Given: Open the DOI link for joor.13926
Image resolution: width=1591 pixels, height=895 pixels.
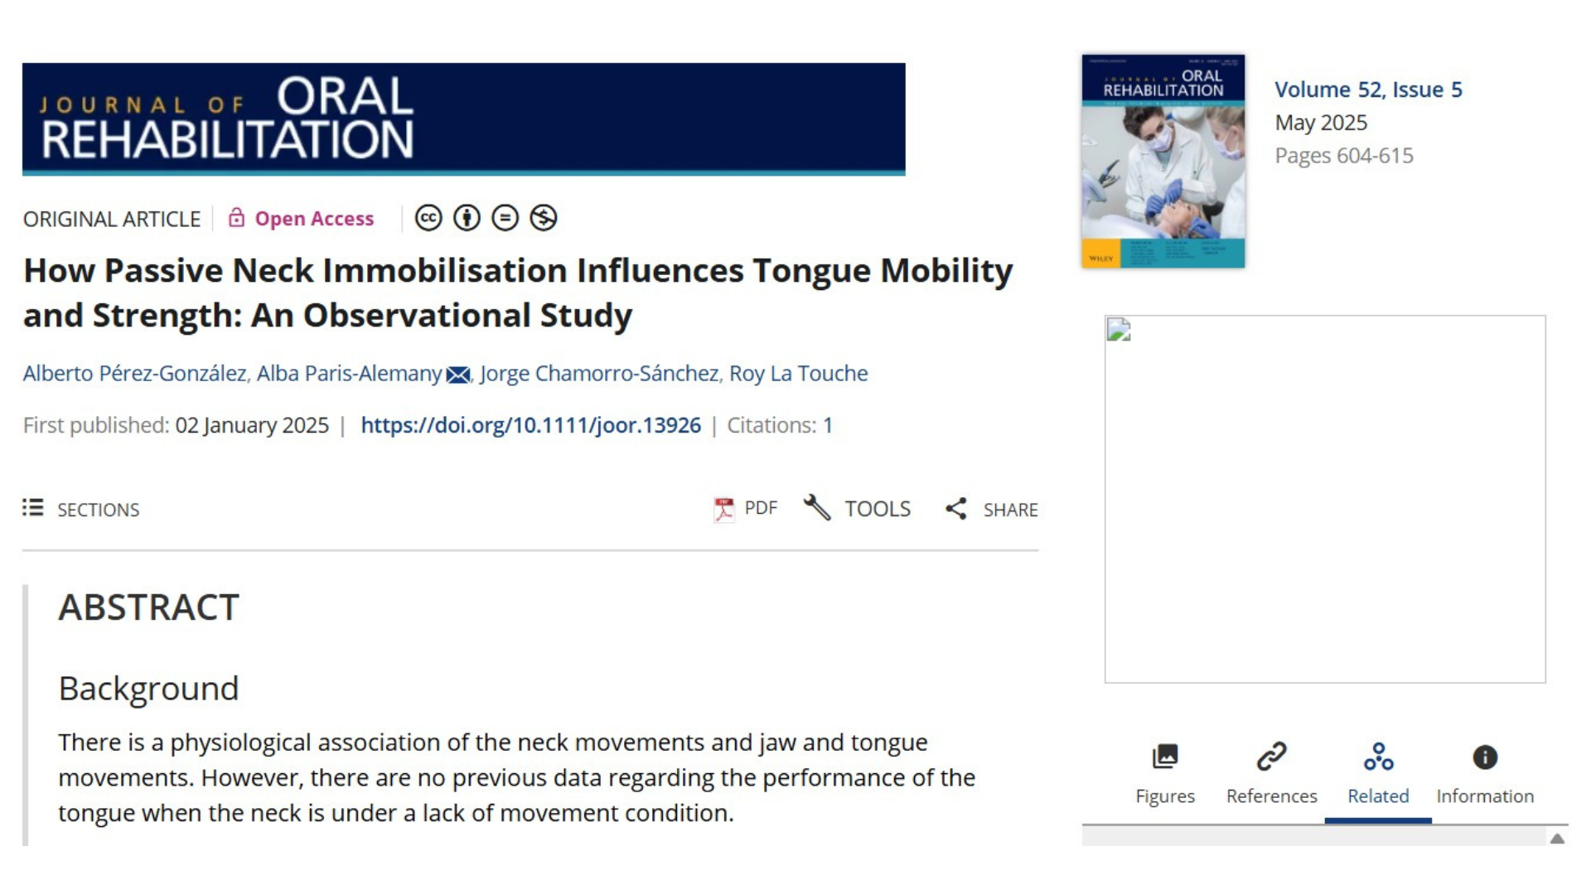Looking at the screenshot, I should click(530, 425).
